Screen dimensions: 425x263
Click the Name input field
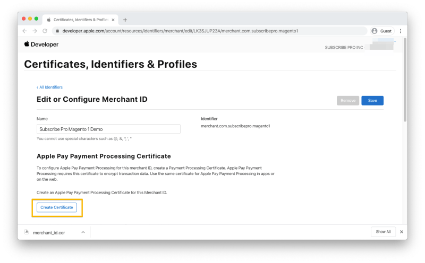[108, 129]
